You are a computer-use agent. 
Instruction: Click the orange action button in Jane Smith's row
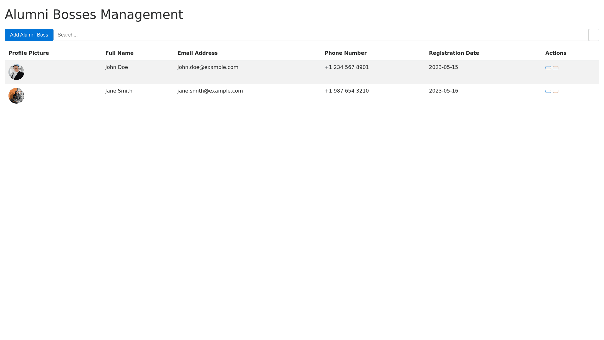click(555, 91)
